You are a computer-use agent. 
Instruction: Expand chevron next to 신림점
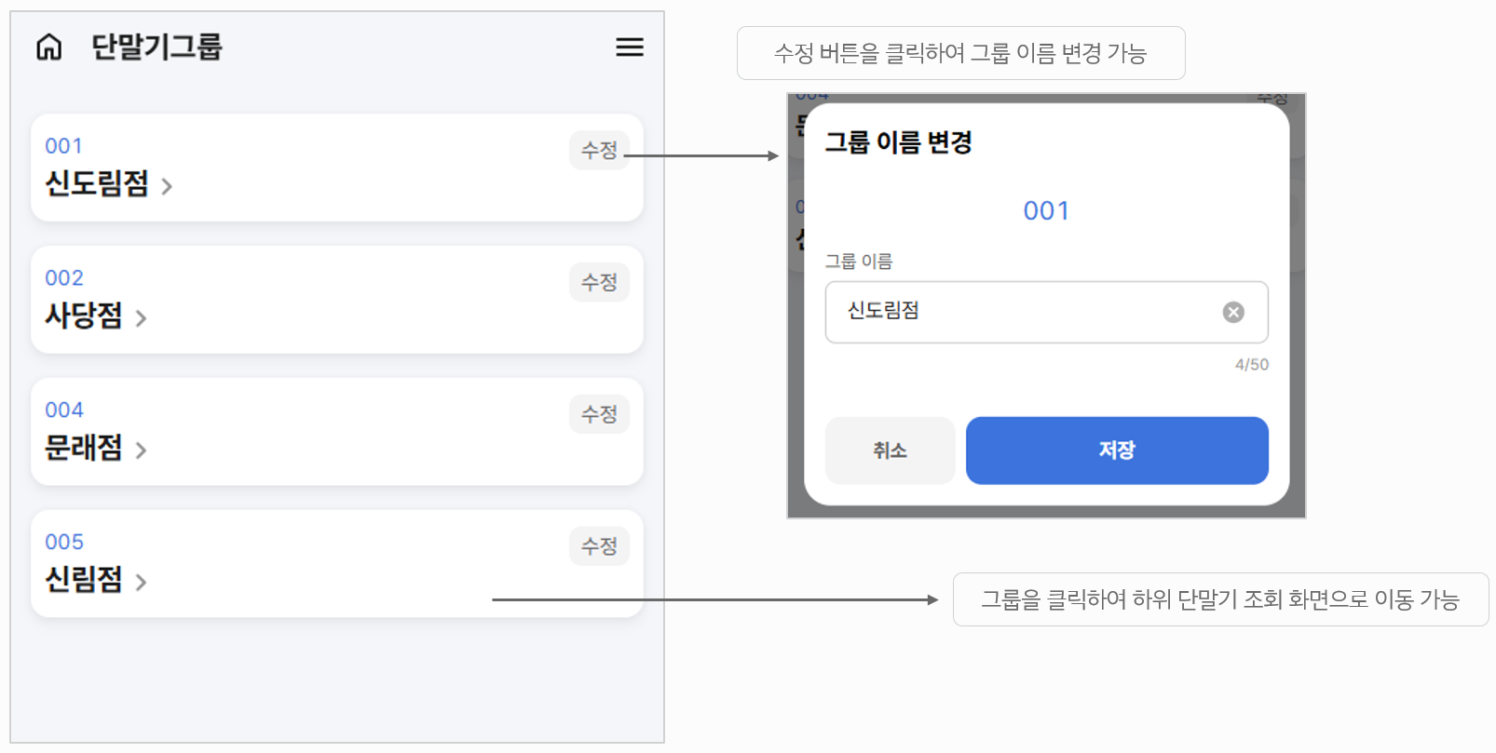click(141, 583)
